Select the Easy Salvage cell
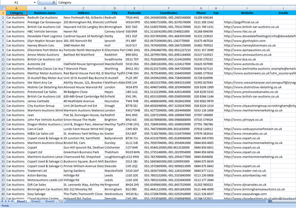296x208 pixels. [45, 194]
